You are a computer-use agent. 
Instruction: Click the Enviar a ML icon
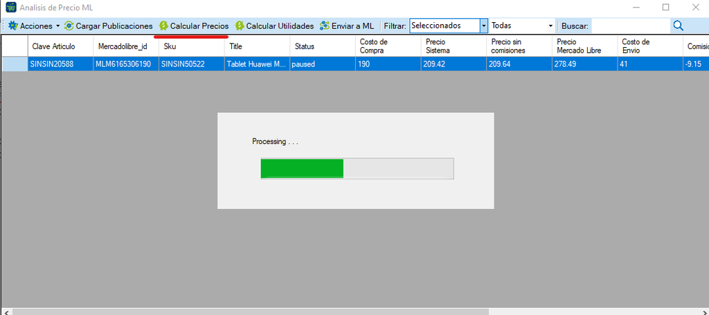324,26
